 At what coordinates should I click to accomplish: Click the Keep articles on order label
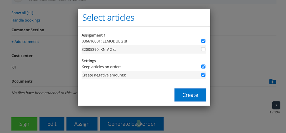point(101,67)
